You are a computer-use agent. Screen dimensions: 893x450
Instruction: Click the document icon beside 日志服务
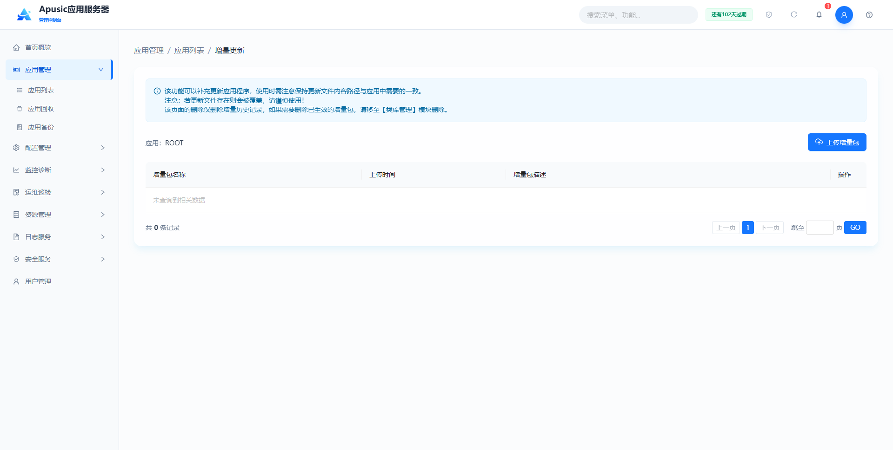16,237
